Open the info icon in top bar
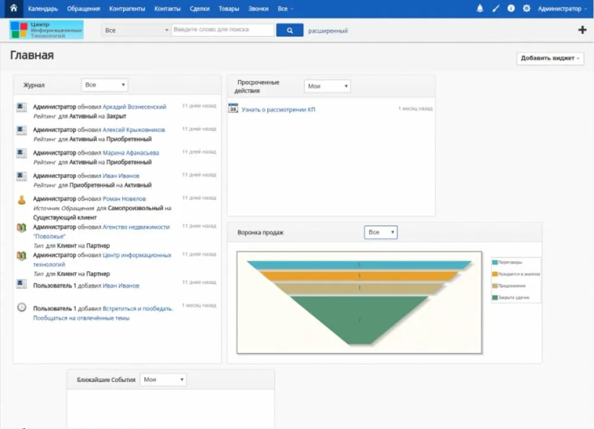This screenshot has height=429, width=594. point(511,8)
